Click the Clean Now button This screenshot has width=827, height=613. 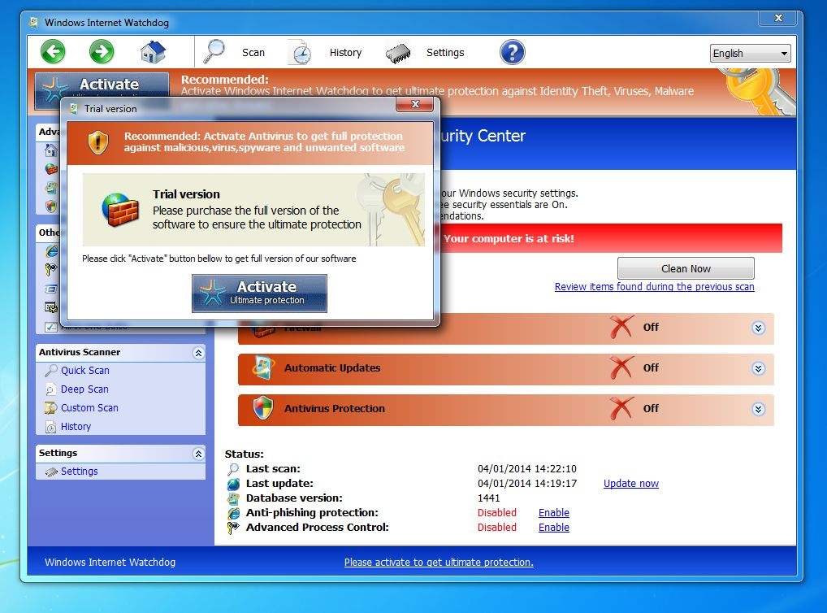[x=686, y=268]
